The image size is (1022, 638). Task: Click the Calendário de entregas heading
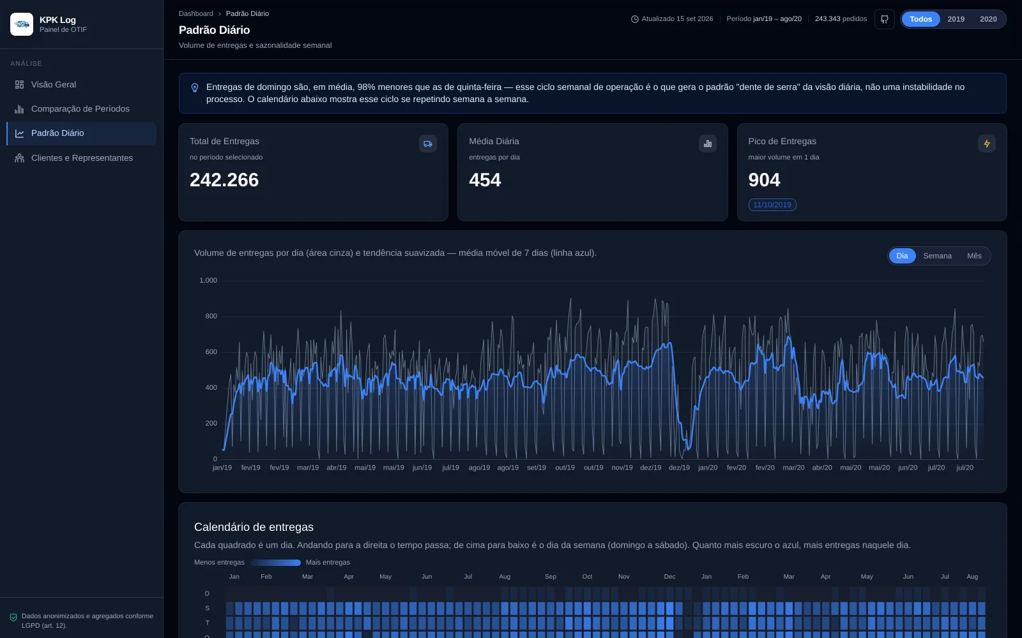click(x=254, y=527)
